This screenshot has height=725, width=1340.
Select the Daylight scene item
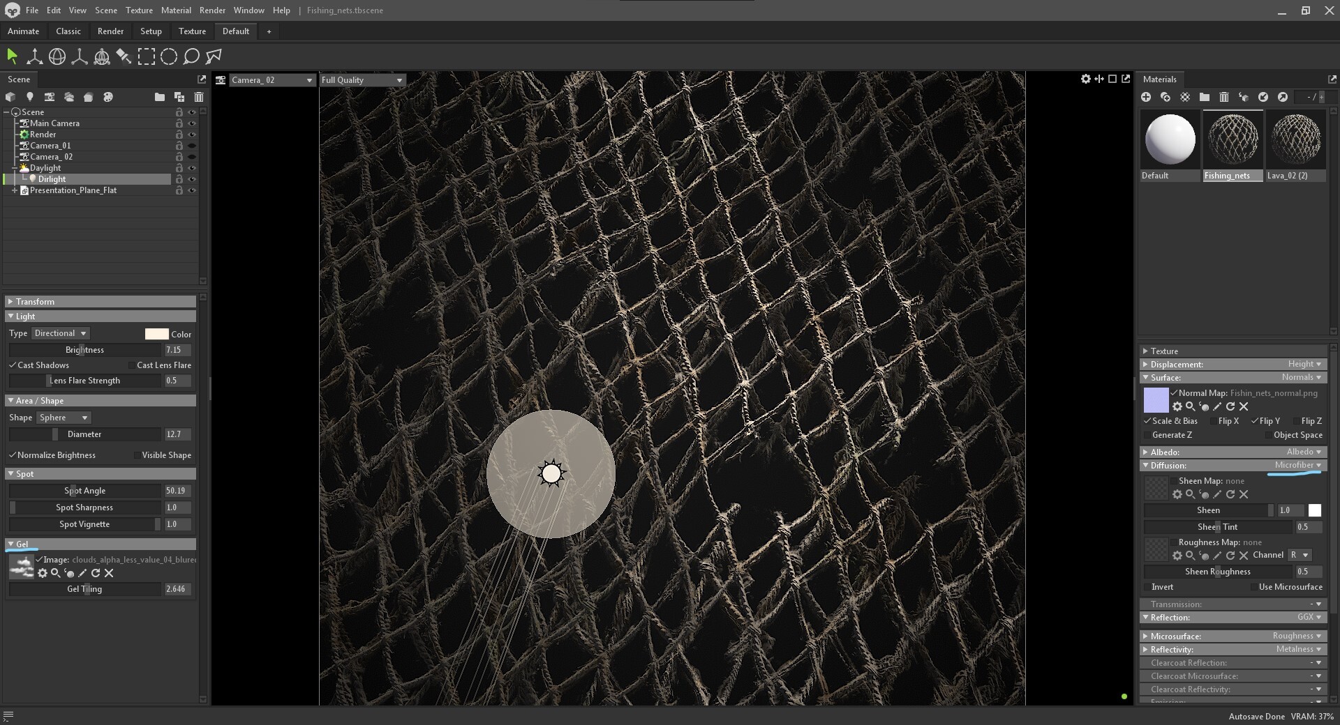point(45,168)
